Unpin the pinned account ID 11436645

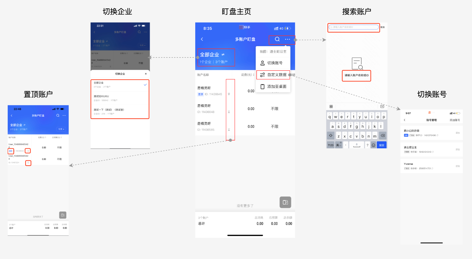229,94
